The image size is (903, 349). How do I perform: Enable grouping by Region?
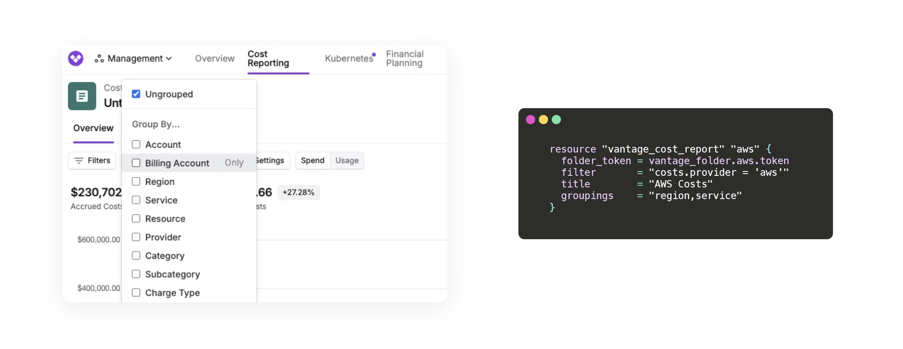136,181
